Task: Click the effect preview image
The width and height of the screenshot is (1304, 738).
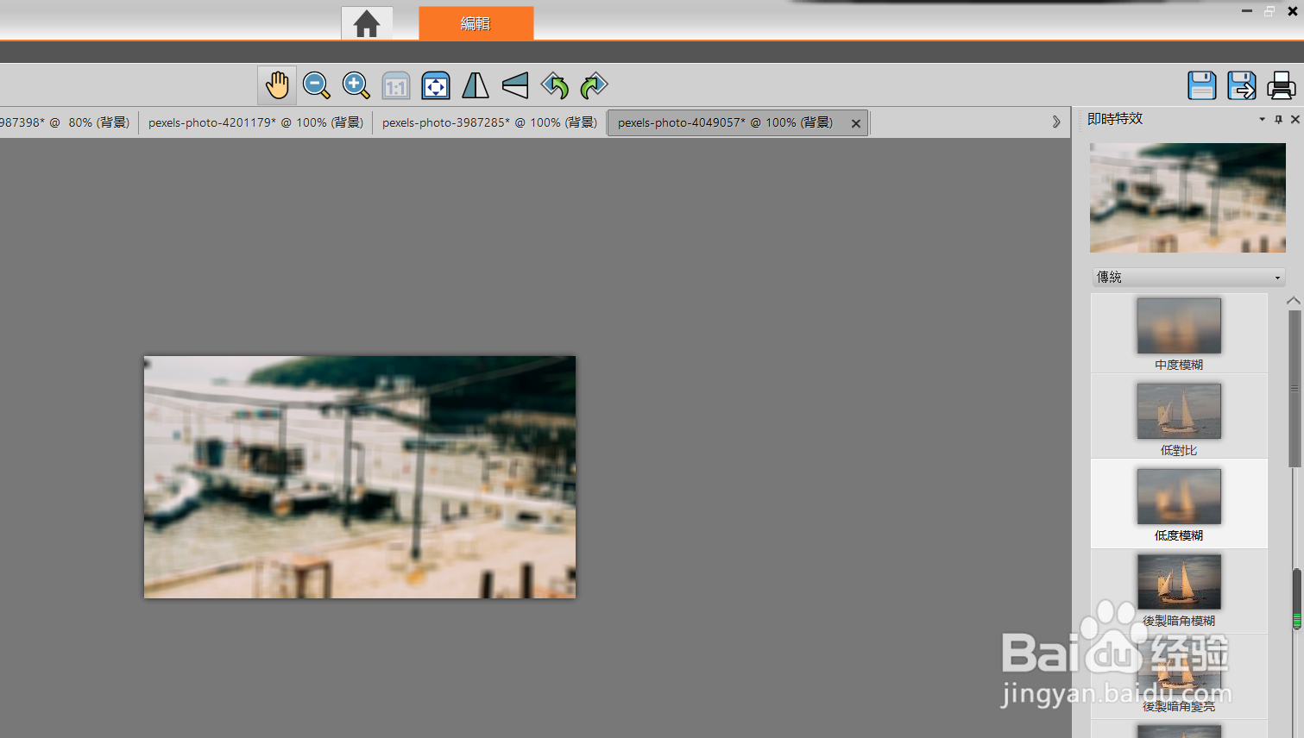Action: pyautogui.click(x=1187, y=197)
